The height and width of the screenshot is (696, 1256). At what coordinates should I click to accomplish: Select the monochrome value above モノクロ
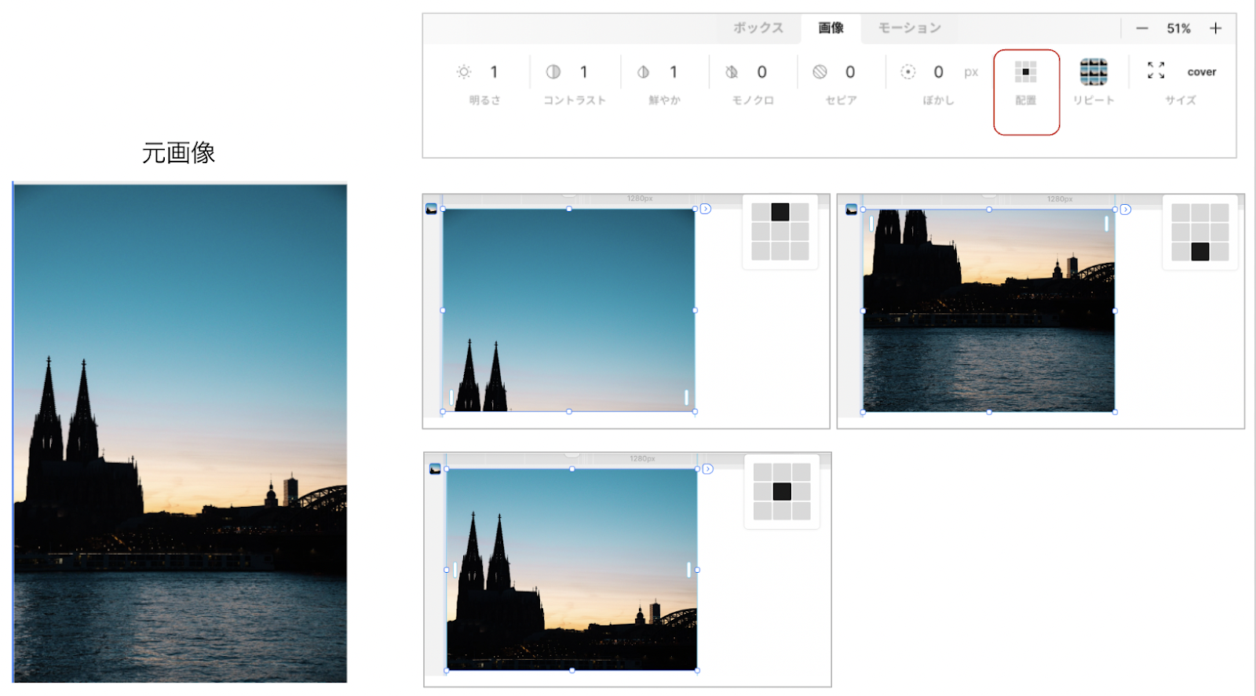[x=761, y=72]
